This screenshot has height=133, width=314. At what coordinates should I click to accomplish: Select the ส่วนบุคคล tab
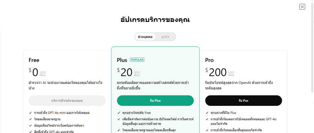[x=145, y=37]
